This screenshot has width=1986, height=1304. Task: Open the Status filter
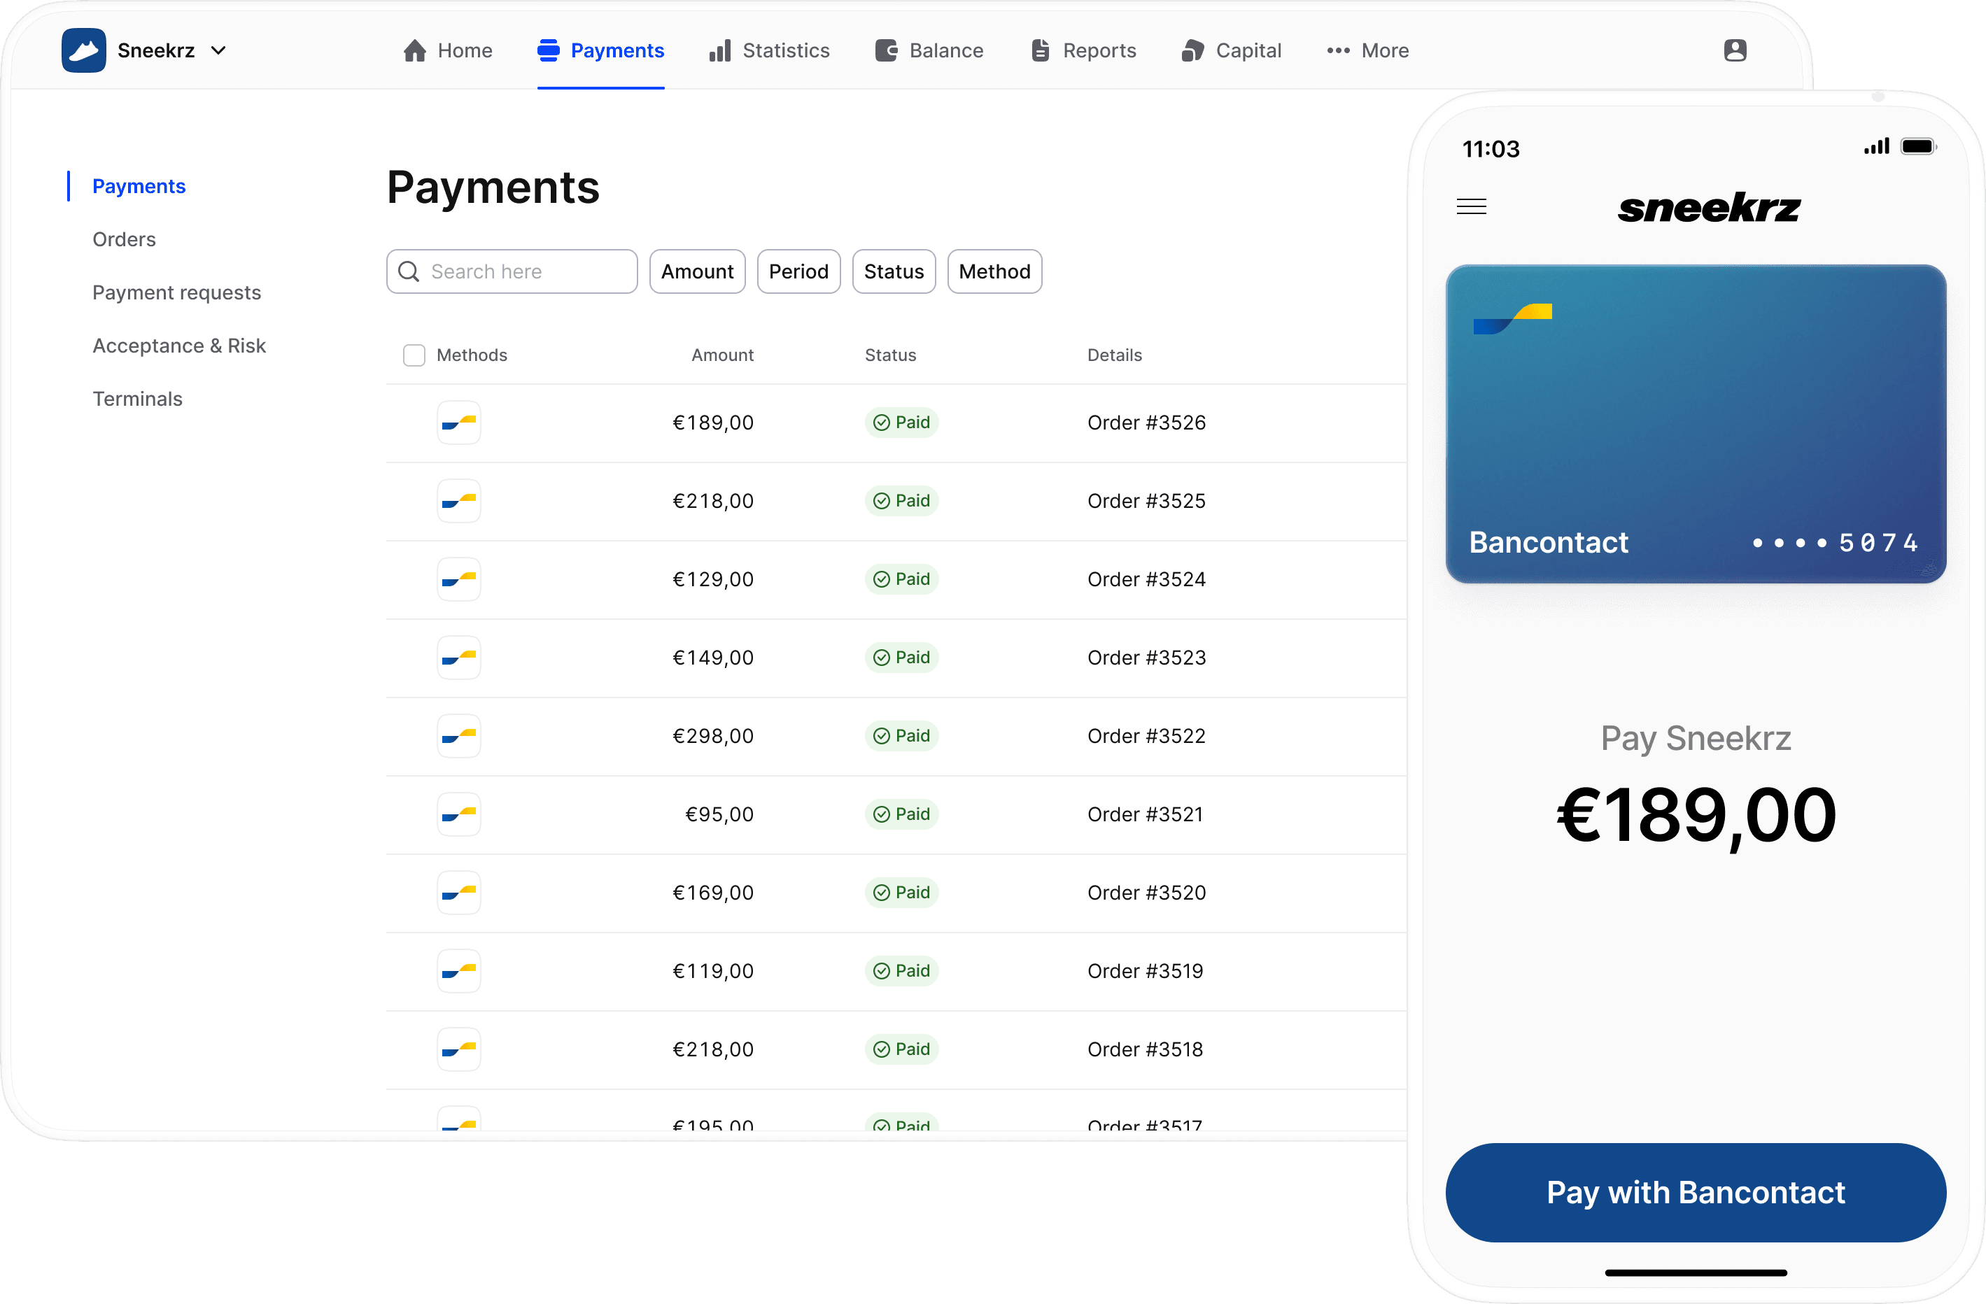coord(894,271)
